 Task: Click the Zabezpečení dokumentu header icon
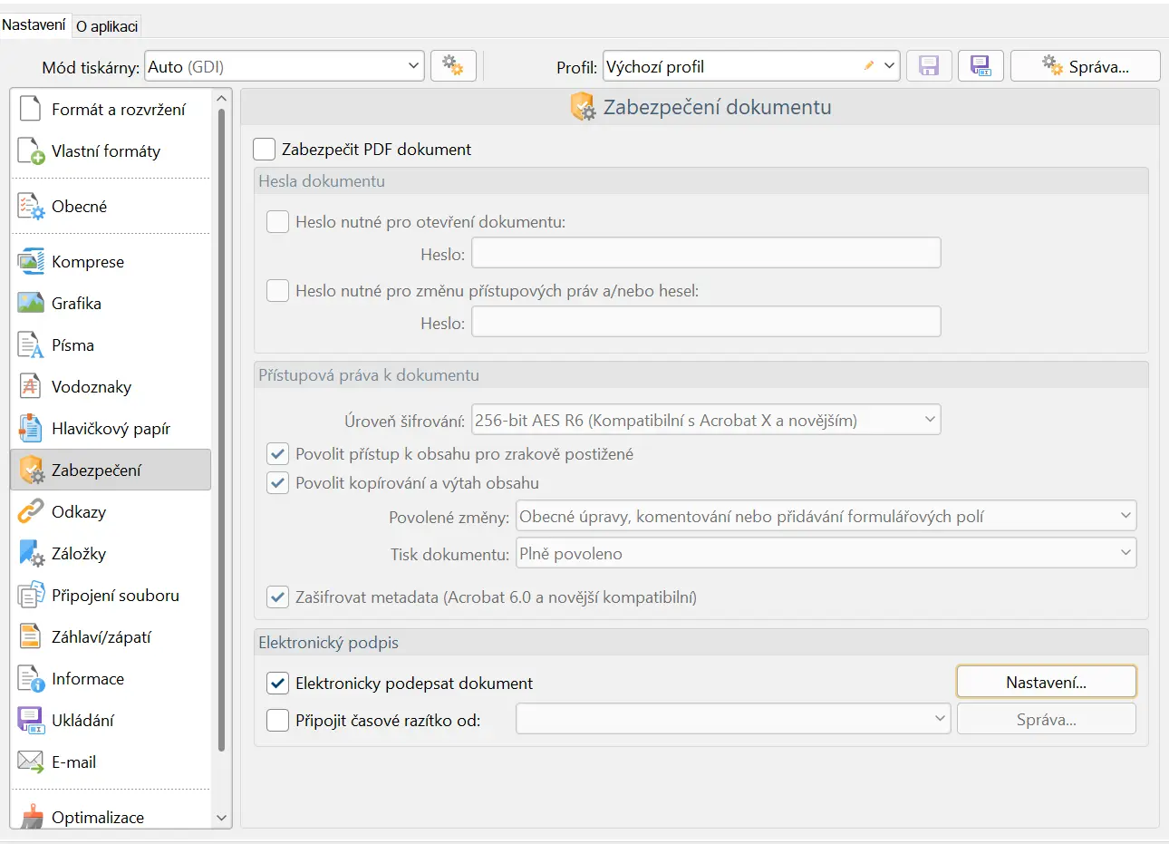[x=583, y=107]
